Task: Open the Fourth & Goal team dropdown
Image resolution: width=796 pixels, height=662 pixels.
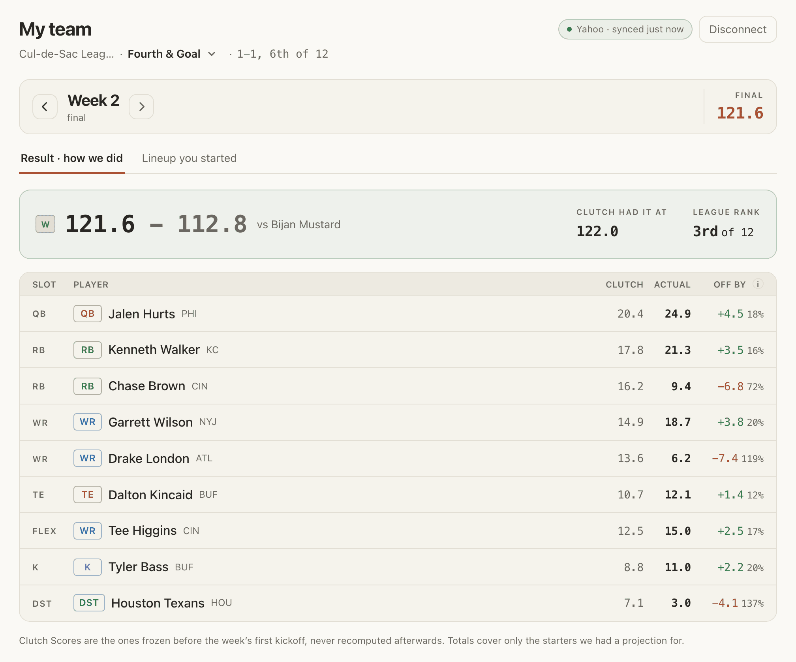Action: pos(172,54)
